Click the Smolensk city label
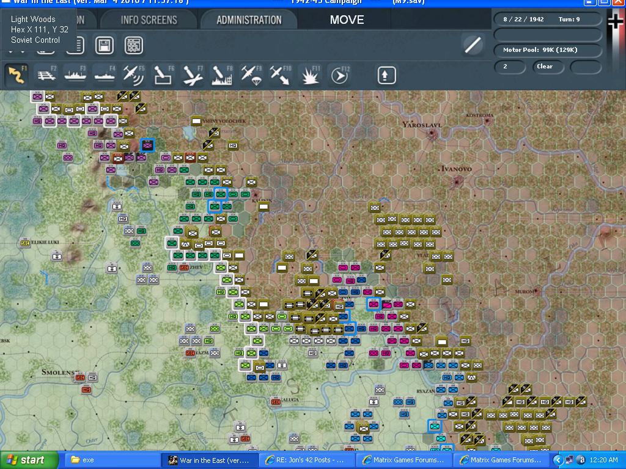 point(58,372)
